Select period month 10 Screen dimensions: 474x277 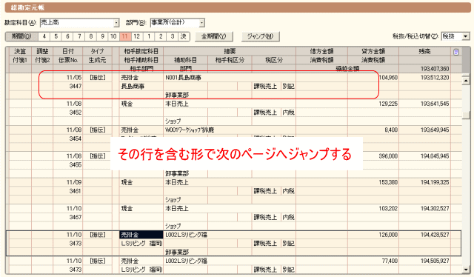[x=113, y=36]
